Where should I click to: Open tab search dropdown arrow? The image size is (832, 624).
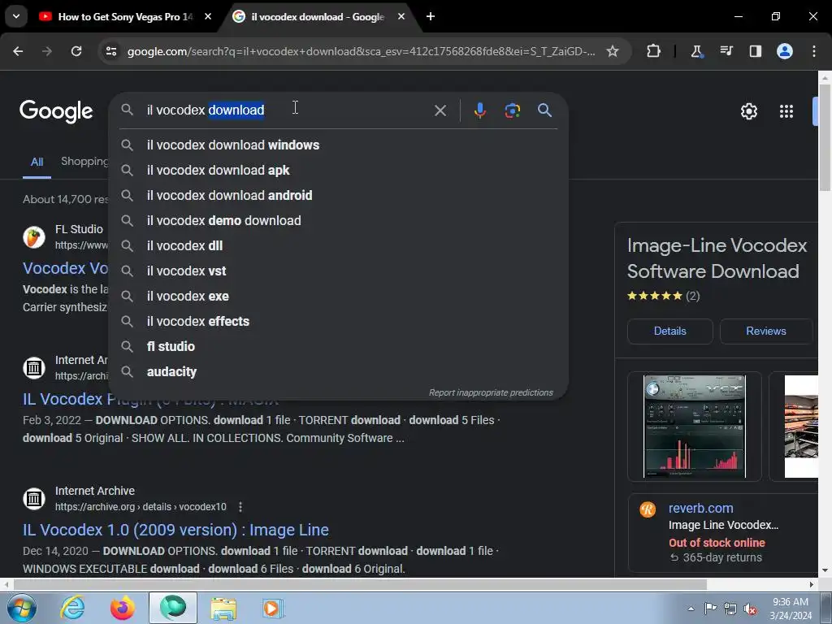point(16,16)
